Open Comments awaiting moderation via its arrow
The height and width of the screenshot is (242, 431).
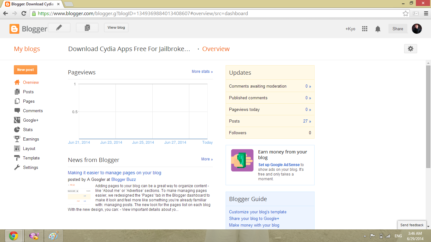310,86
